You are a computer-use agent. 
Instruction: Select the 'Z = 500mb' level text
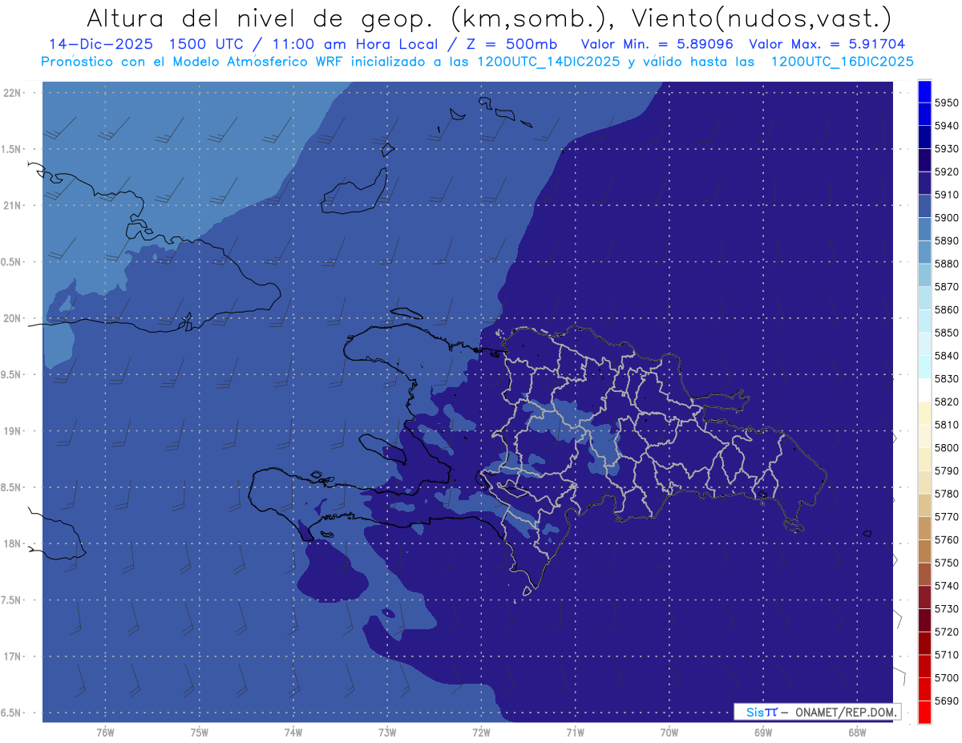[511, 44]
